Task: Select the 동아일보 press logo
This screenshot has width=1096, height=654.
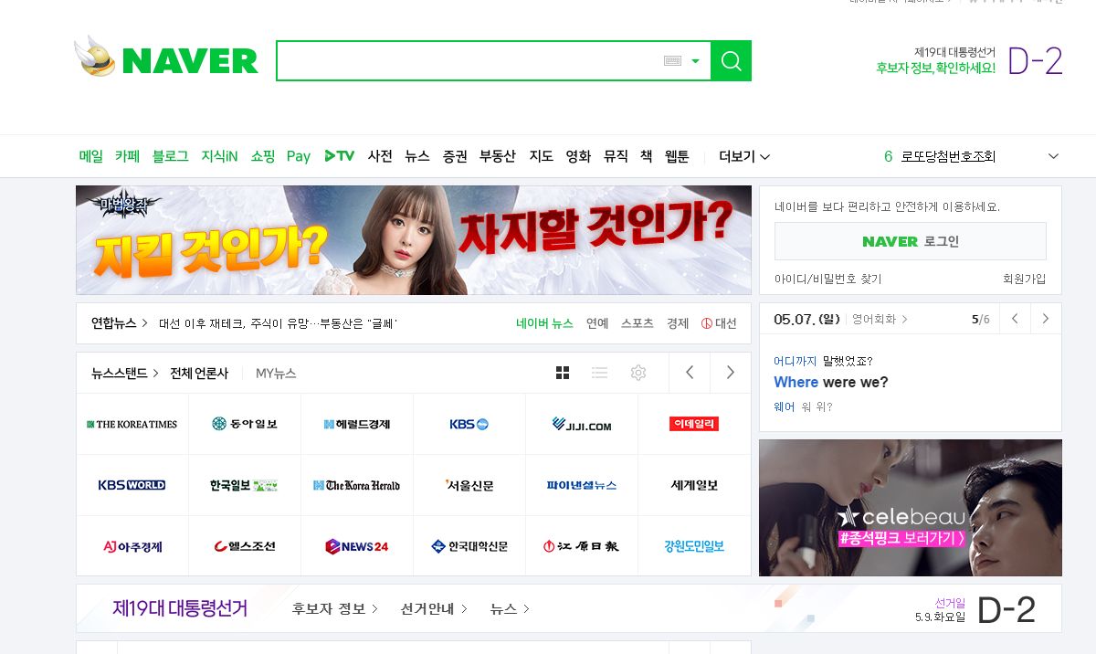Action: 244,424
